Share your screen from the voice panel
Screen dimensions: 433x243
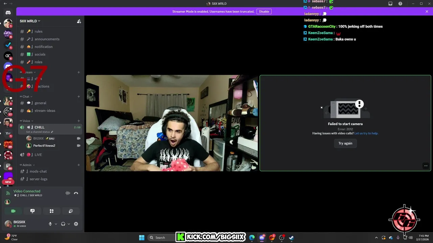click(32, 211)
